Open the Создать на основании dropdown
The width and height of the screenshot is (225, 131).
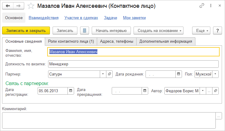pyautogui.click(x=158, y=30)
